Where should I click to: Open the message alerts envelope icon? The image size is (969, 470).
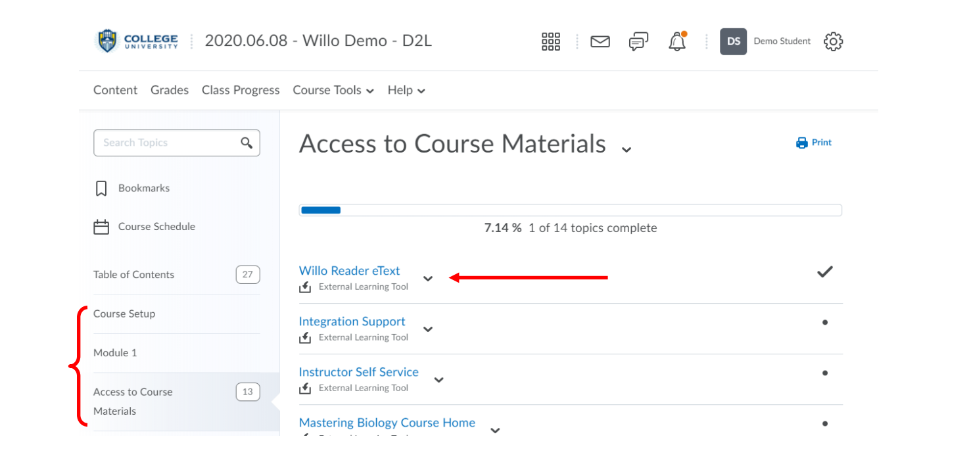600,41
